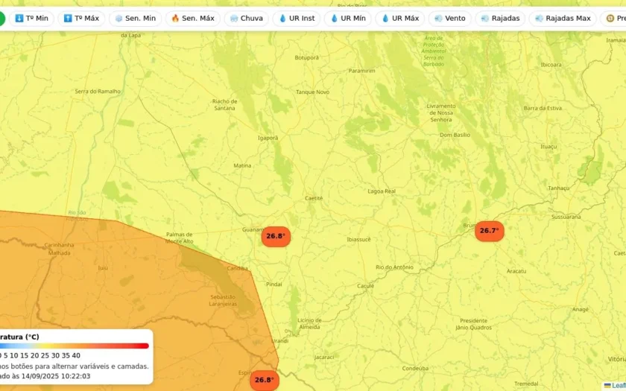
Task: Click the Jacaraci label
Action: pyautogui.click(x=324, y=357)
